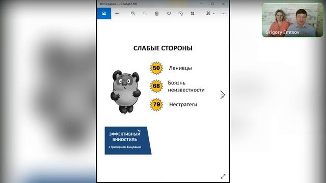The height and width of the screenshot is (183, 326).
Task: Click the Нестратеги text
Action: click(x=183, y=104)
